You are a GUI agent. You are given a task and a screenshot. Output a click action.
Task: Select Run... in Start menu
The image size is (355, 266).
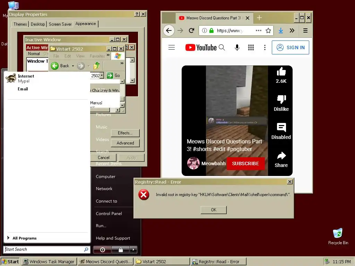[x=101, y=225]
